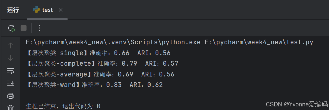Click the Python logo on test tab
329x110 pixels.
click(36, 10)
